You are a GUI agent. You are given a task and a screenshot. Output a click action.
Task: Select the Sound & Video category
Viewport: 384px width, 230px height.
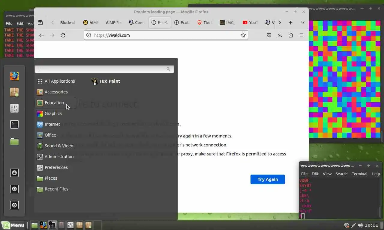point(56,146)
